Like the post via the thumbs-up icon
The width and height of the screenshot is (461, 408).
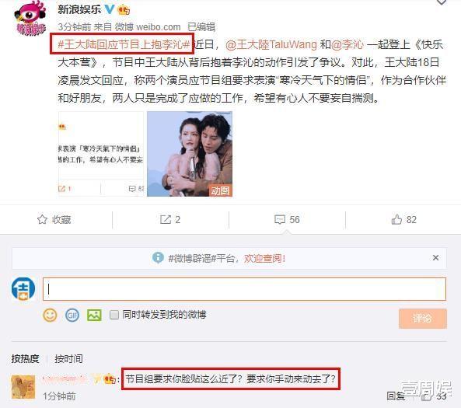pos(396,220)
